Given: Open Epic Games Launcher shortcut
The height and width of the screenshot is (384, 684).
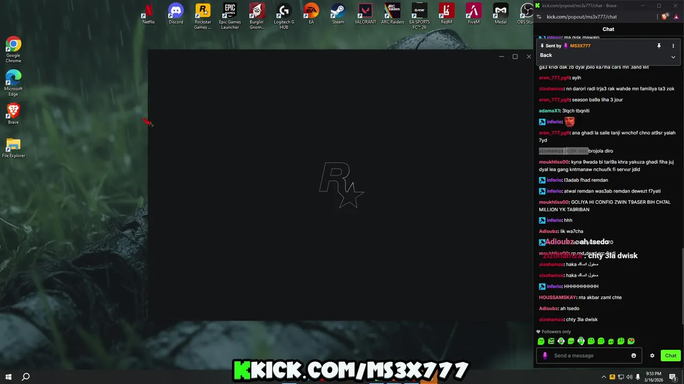Looking at the screenshot, I should click(230, 17).
